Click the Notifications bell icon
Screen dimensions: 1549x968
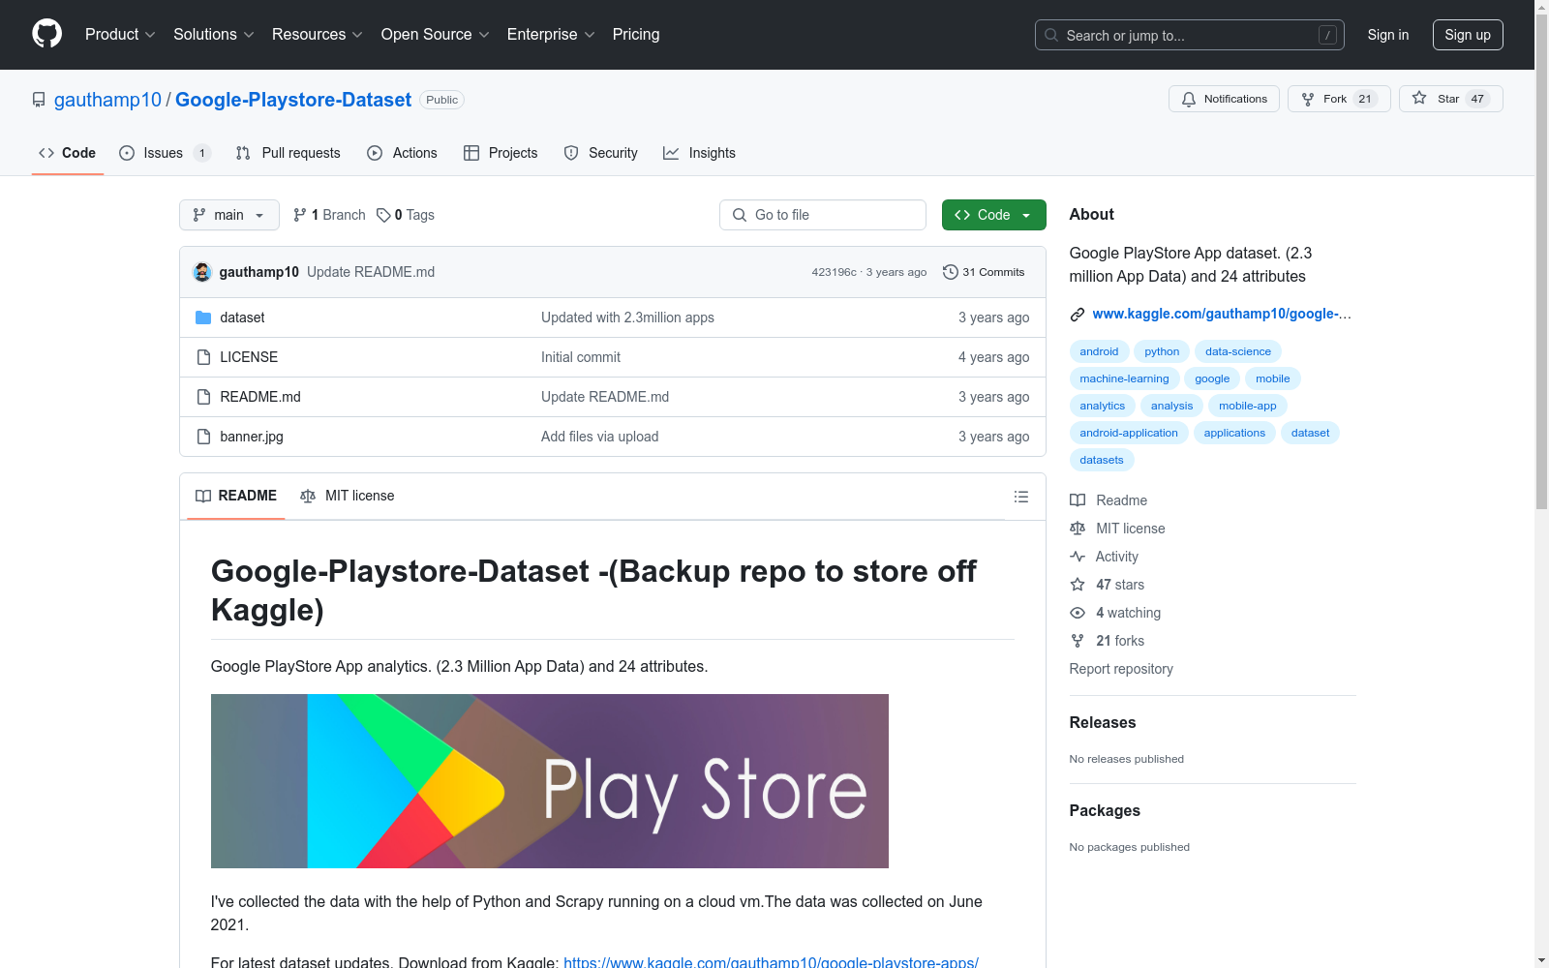coord(1189,99)
